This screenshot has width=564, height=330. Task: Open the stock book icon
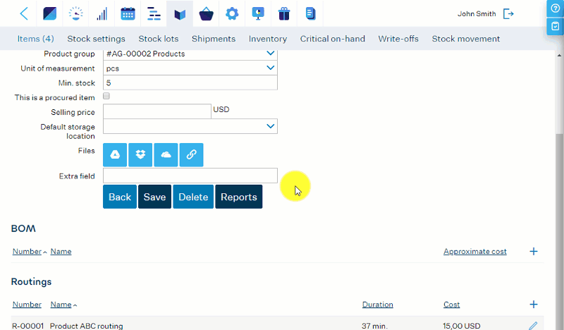180,14
